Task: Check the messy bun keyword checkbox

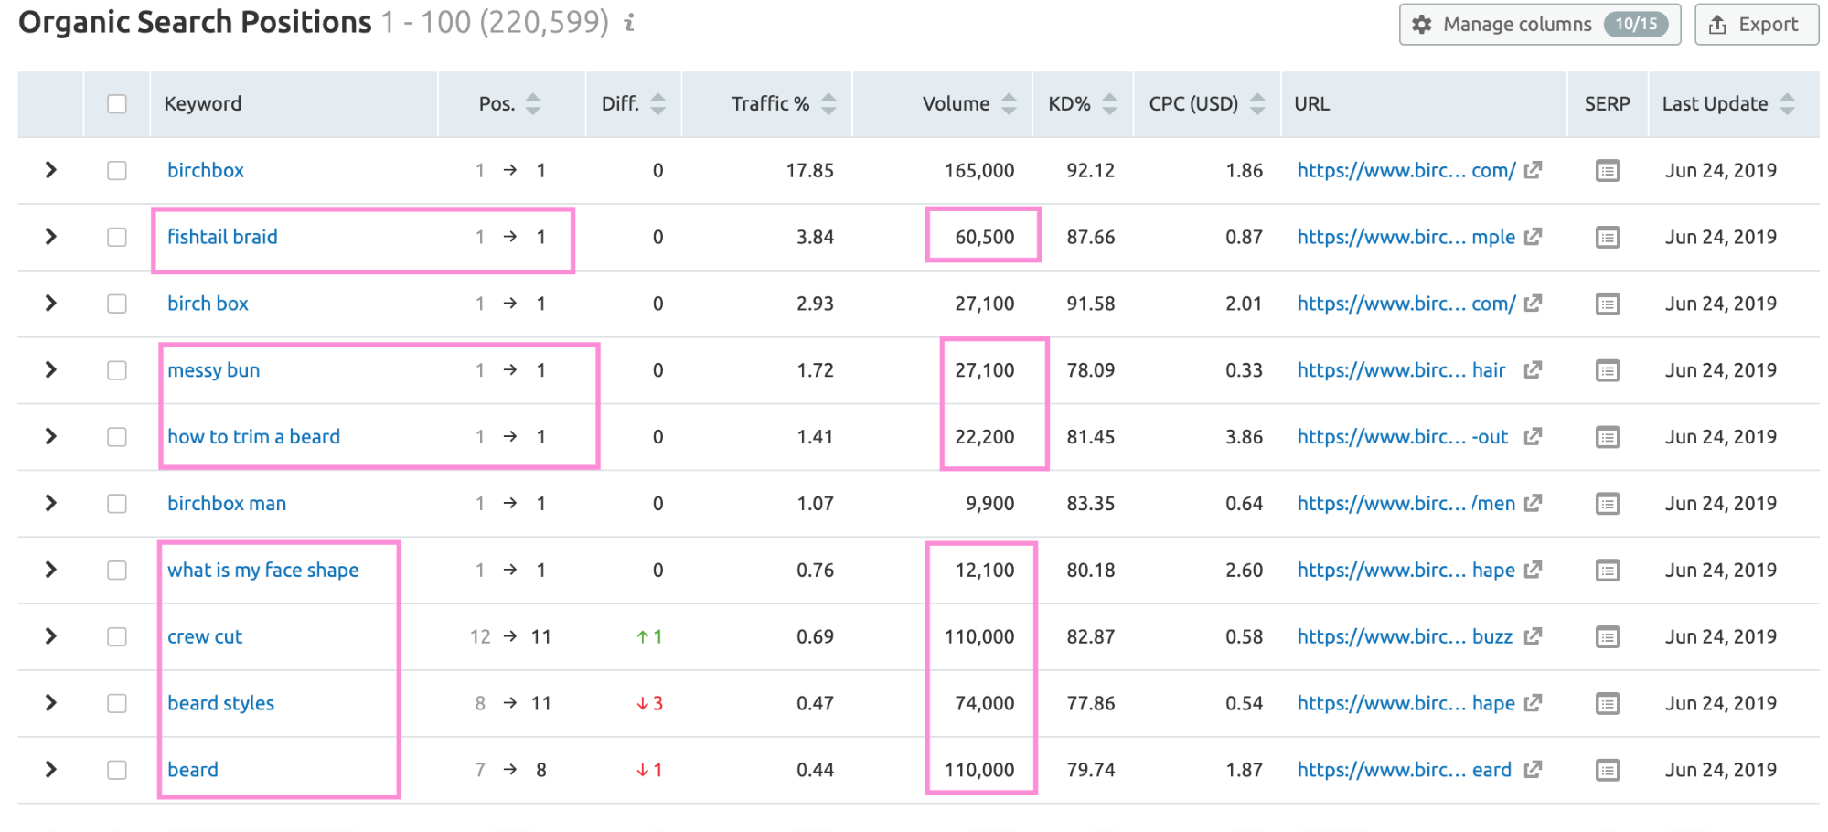Action: coord(117,370)
